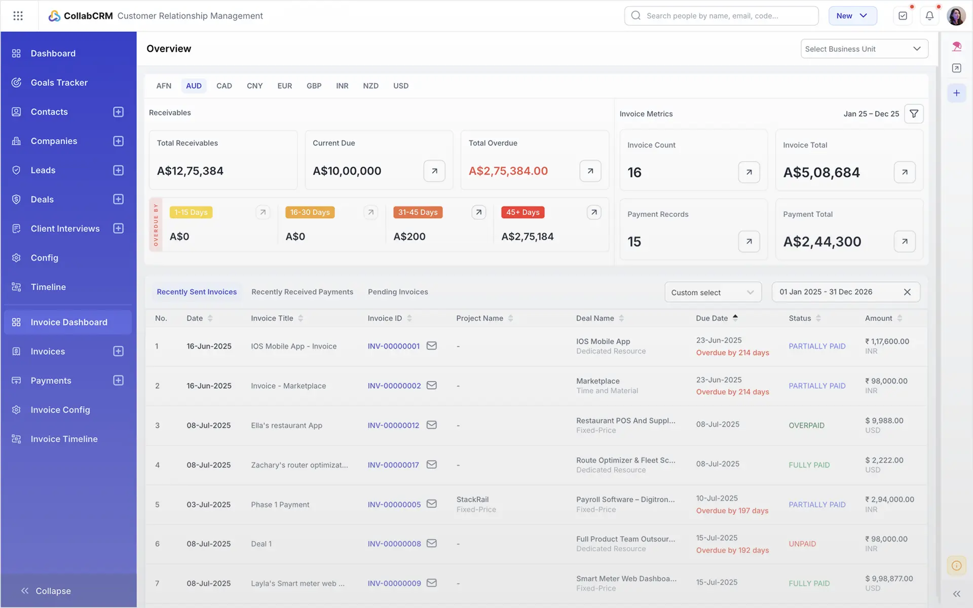The height and width of the screenshot is (608, 973).
Task: Open the notifications bell
Action: pyautogui.click(x=929, y=16)
